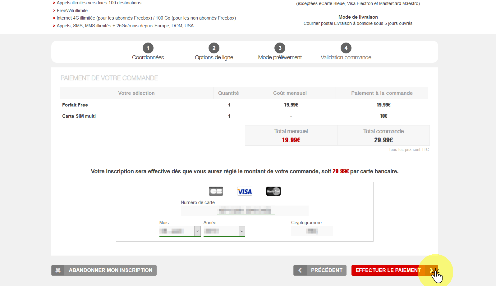
Task: Click Paiement à la commande header
Action: click(x=382, y=93)
